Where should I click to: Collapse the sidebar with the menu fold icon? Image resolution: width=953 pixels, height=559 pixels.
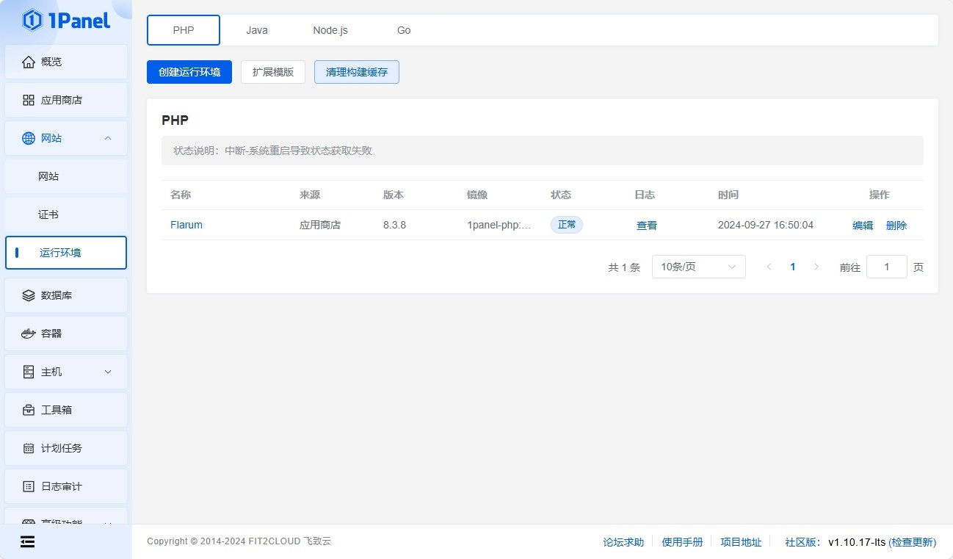[27, 541]
